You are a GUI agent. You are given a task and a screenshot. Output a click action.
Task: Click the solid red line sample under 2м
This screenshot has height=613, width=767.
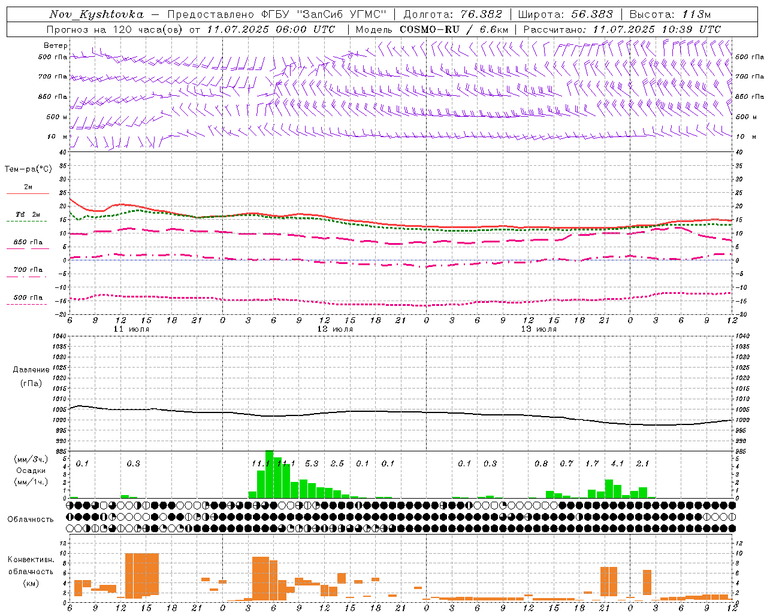(x=28, y=194)
